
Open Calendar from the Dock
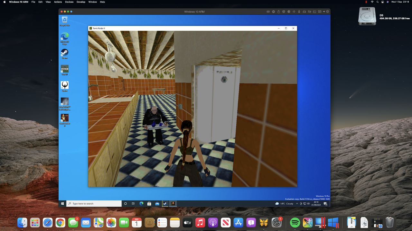click(137, 222)
